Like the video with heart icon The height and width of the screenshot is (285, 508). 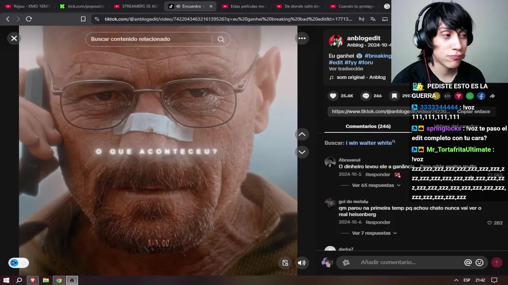[x=333, y=96]
